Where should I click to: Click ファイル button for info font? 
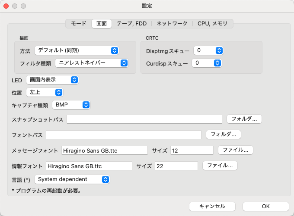point(220,166)
